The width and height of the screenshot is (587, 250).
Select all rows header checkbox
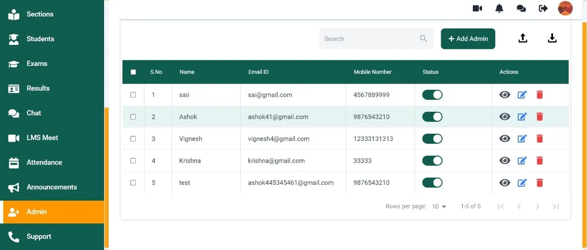(133, 72)
